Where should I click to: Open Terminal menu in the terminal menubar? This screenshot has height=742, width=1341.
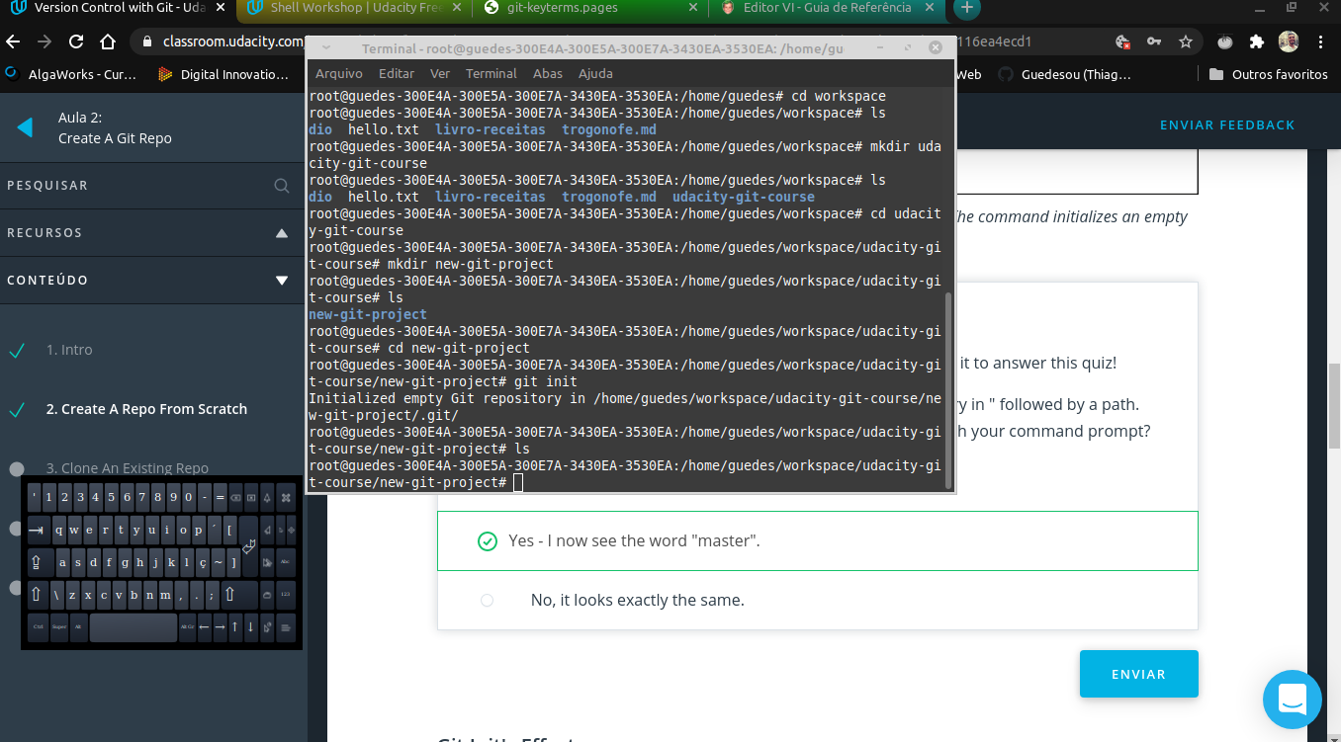(492, 74)
